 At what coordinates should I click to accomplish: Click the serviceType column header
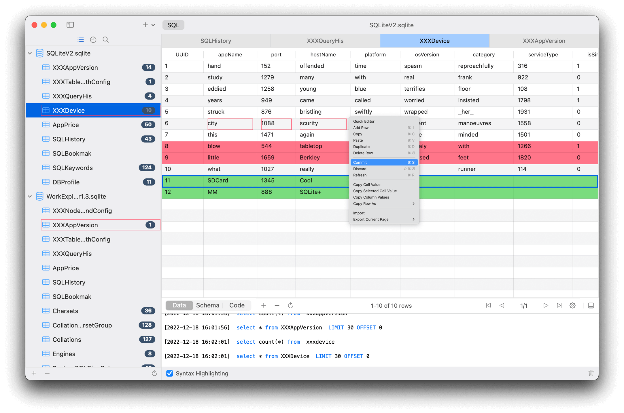tap(543, 54)
